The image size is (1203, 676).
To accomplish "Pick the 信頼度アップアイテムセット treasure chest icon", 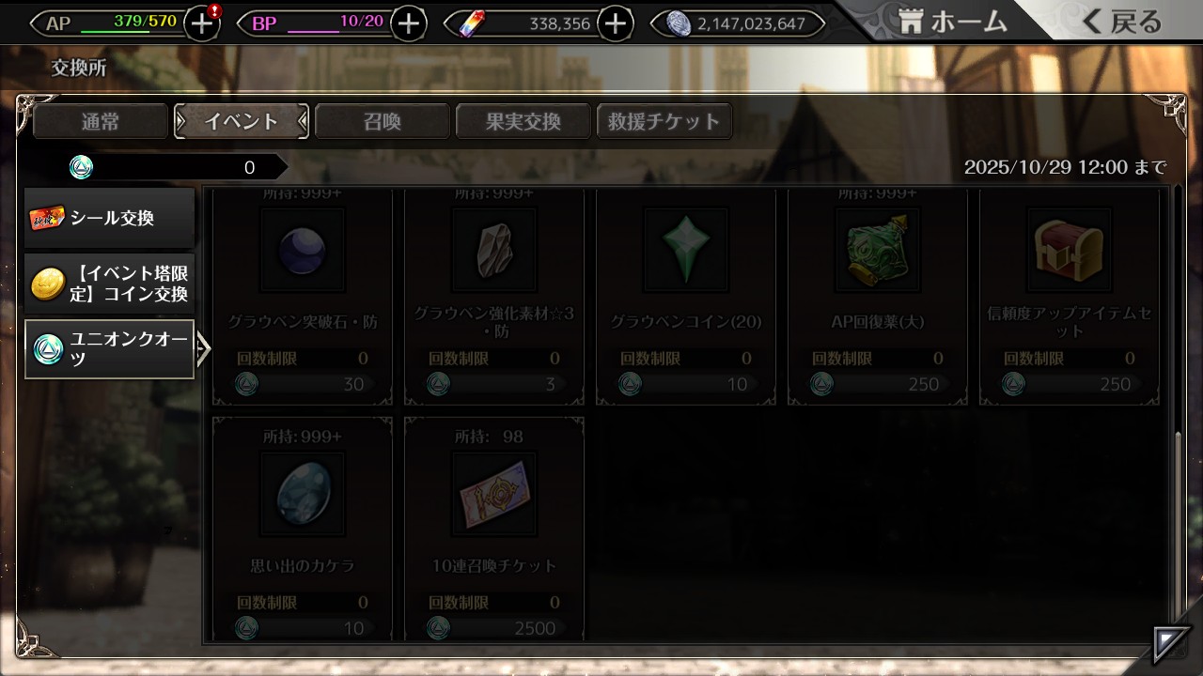I will click(1070, 250).
